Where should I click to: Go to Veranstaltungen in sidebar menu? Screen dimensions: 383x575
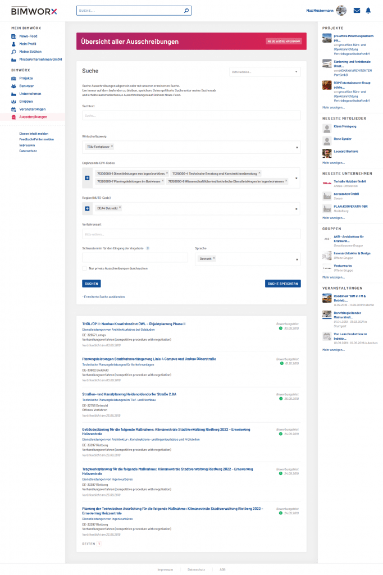[32, 109]
